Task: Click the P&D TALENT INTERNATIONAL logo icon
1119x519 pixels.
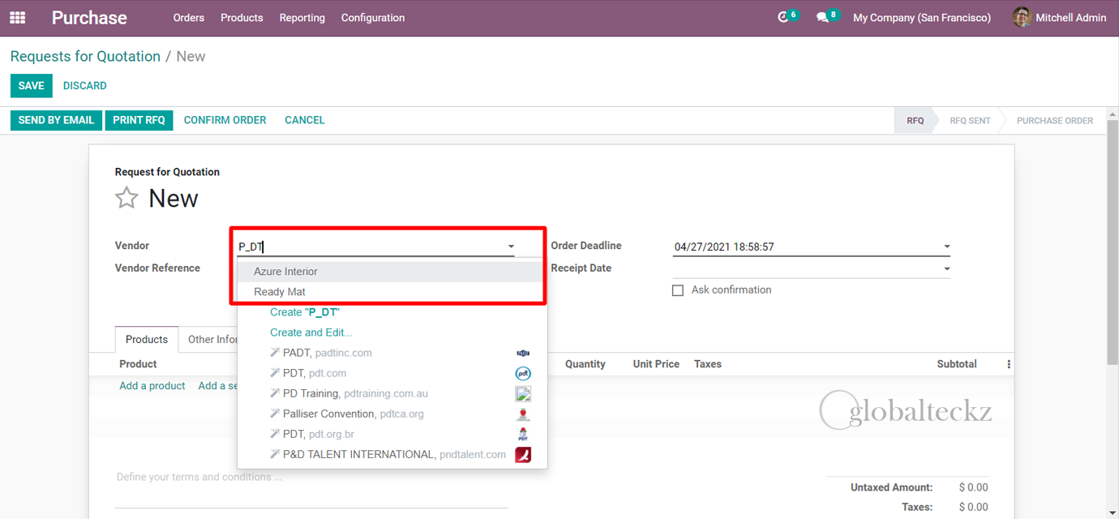Action: coord(523,454)
